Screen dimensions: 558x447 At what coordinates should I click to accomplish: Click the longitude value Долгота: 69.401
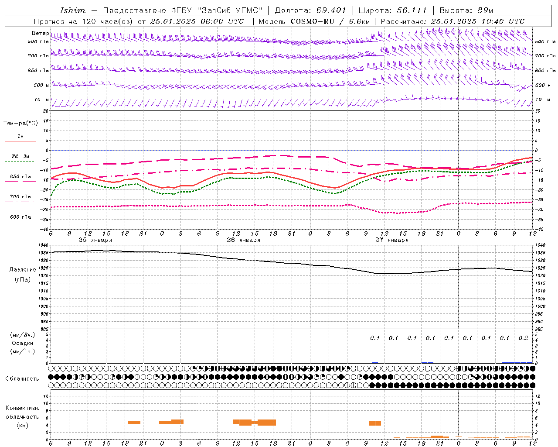tap(310, 10)
